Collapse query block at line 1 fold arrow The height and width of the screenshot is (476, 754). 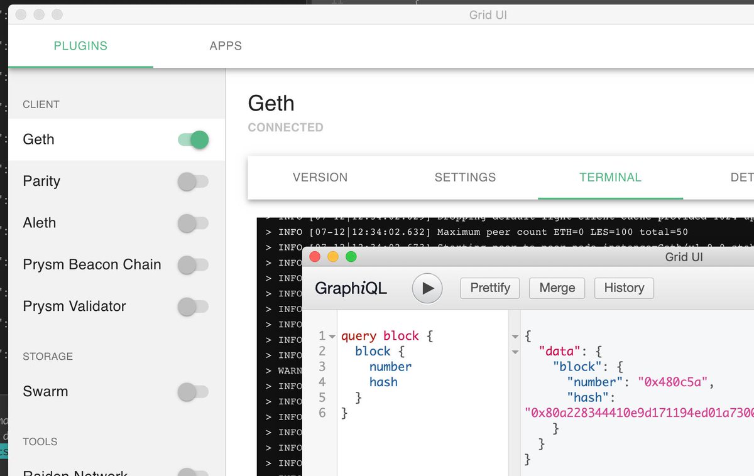332,337
